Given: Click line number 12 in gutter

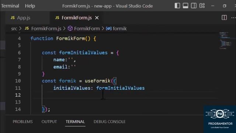Looking at the screenshot, I should (18, 95).
